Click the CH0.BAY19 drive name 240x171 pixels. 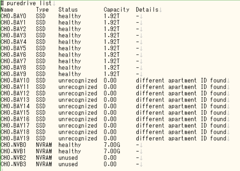14,137
